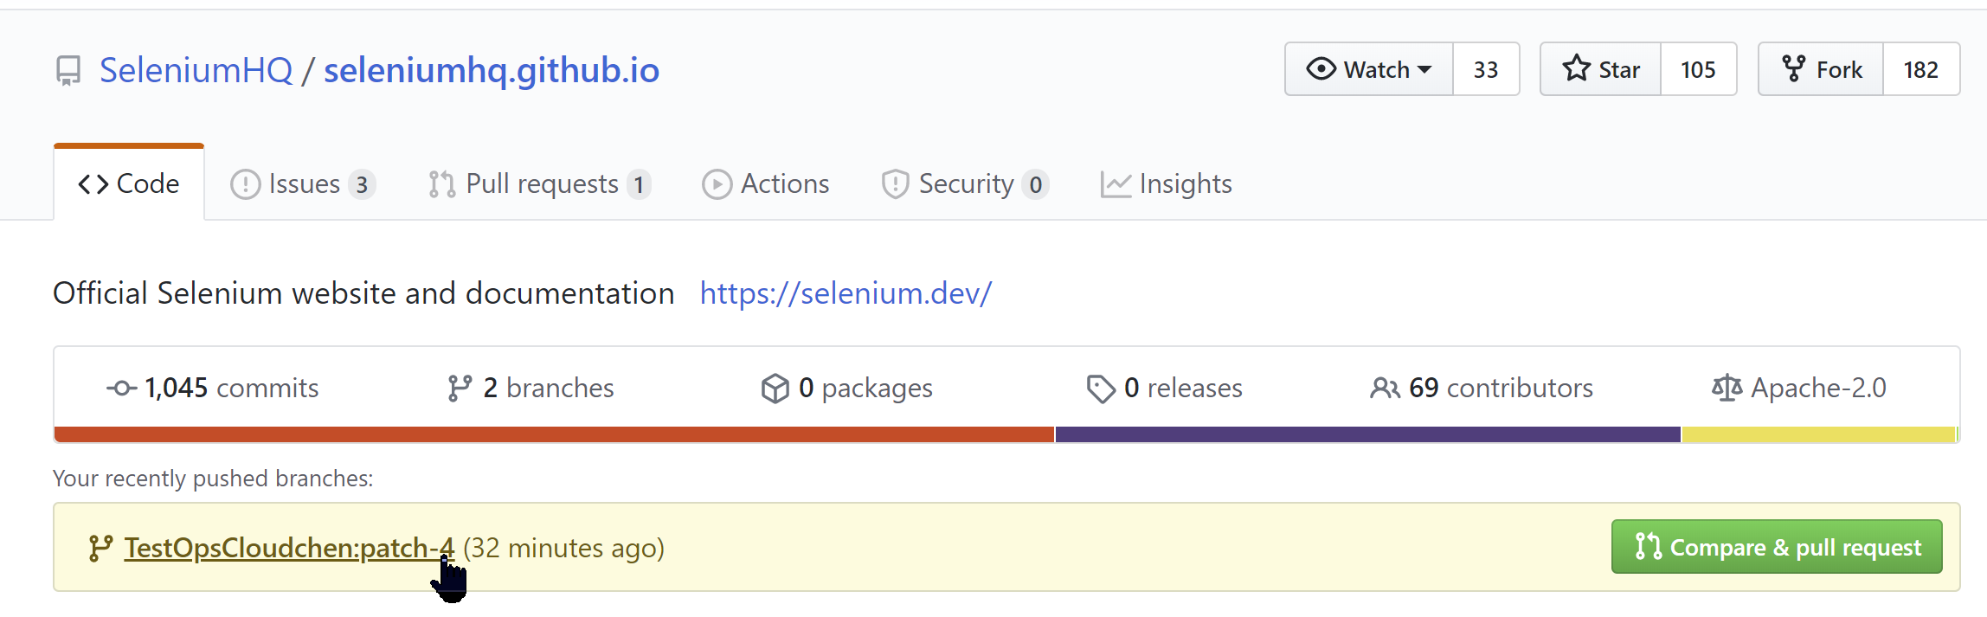Click the releases tag icon
Image resolution: width=1987 pixels, height=617 pixels.
pos(1100,389)
